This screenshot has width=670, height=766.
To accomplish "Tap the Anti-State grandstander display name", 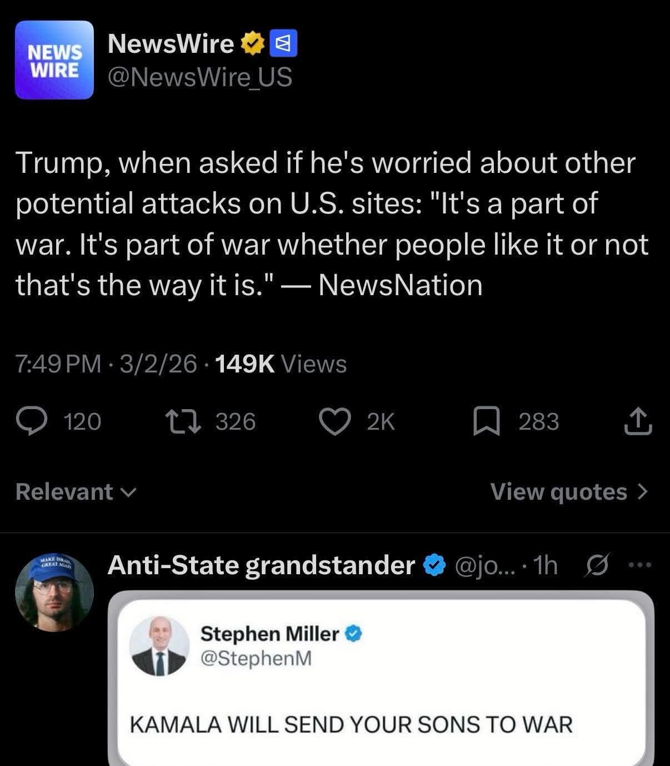I will coord(261,566).
